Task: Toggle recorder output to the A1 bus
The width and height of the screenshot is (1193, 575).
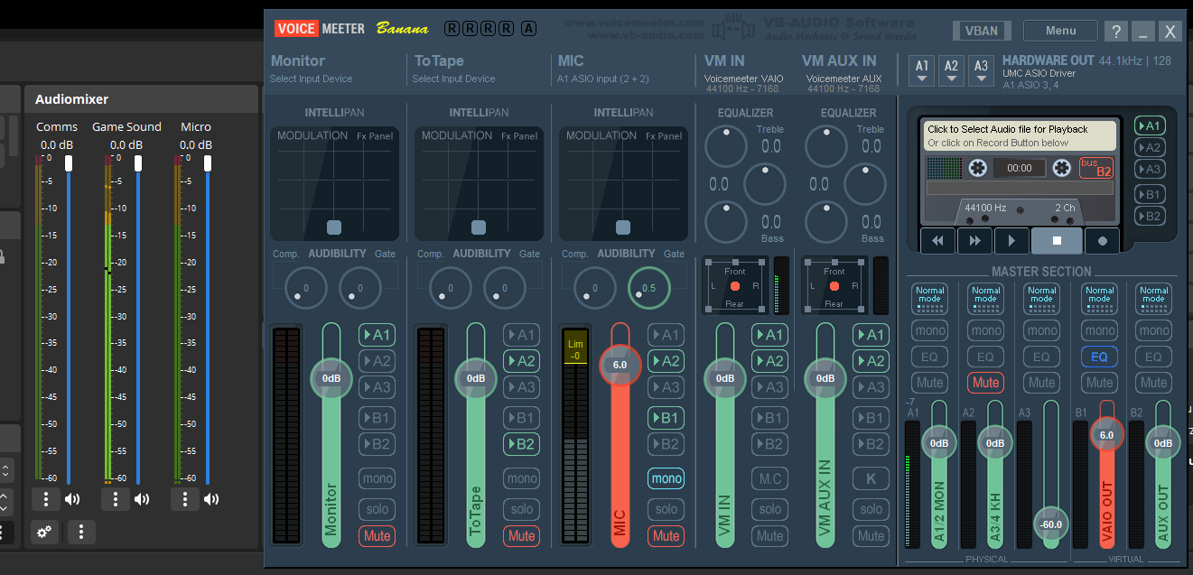Action: click(x=1150, y=125)
